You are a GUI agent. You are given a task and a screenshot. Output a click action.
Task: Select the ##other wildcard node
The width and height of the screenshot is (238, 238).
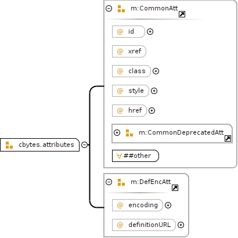135,156
